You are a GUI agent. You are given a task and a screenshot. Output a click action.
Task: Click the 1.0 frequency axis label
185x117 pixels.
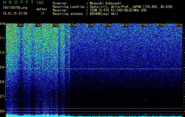(3, 53)
